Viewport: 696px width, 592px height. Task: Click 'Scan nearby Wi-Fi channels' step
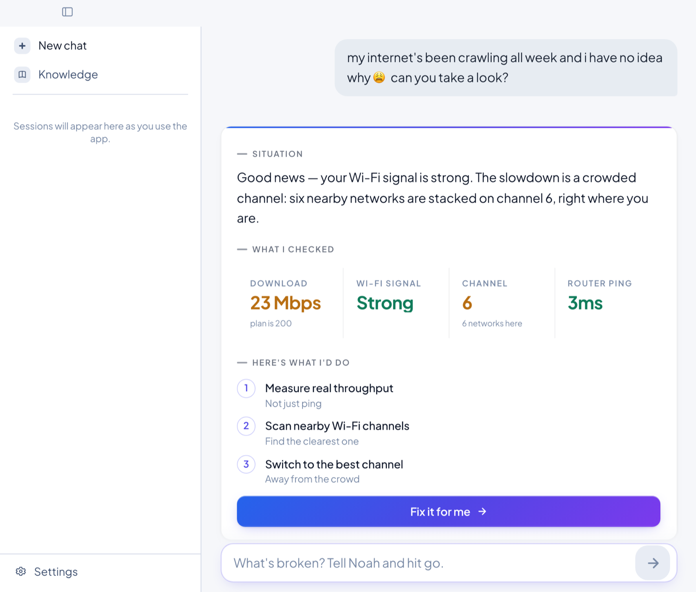[x=337, y=426]
